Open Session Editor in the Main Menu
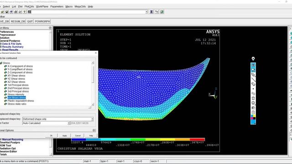292x164 pixels. tap(8, 151)
